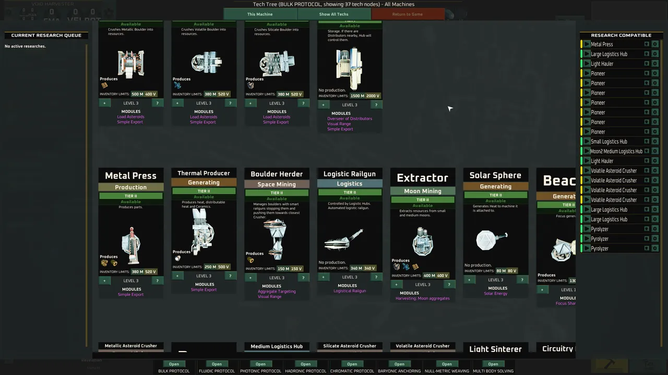The width and height of the screenshot is (668, 375).
Task: Click the Thermal Producer card title
Action: tap(204, 173)
